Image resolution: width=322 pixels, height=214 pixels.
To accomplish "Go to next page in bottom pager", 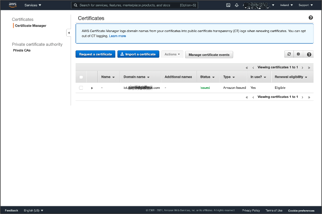I will 302,97.
